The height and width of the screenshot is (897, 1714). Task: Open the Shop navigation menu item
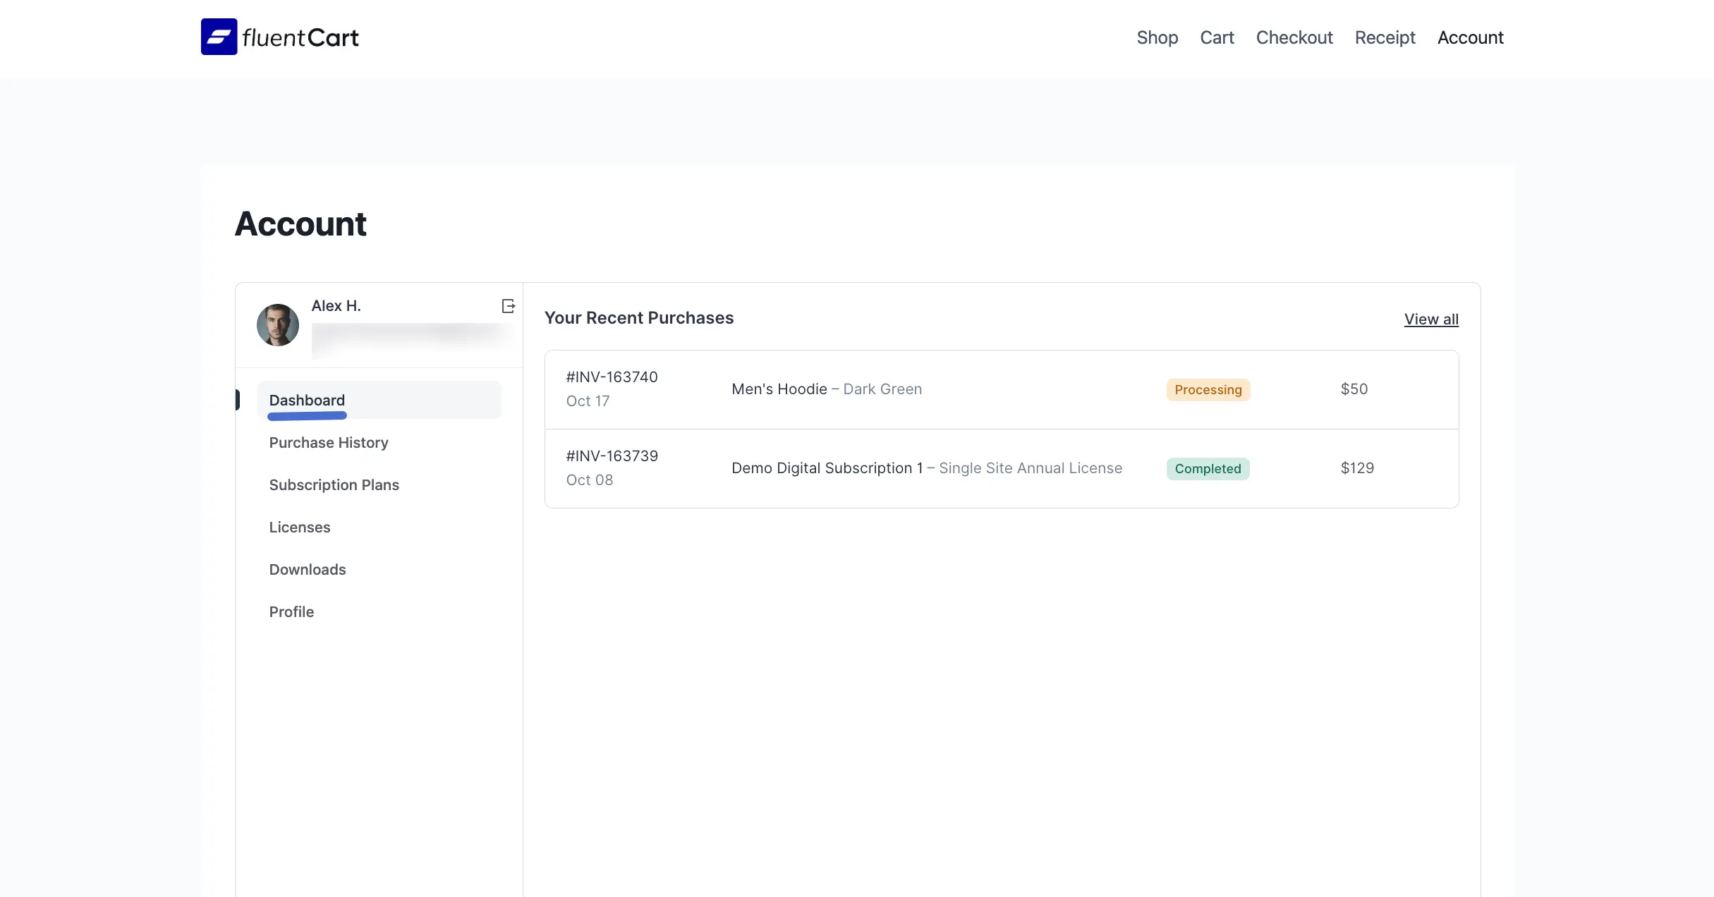pos(1157,37)
